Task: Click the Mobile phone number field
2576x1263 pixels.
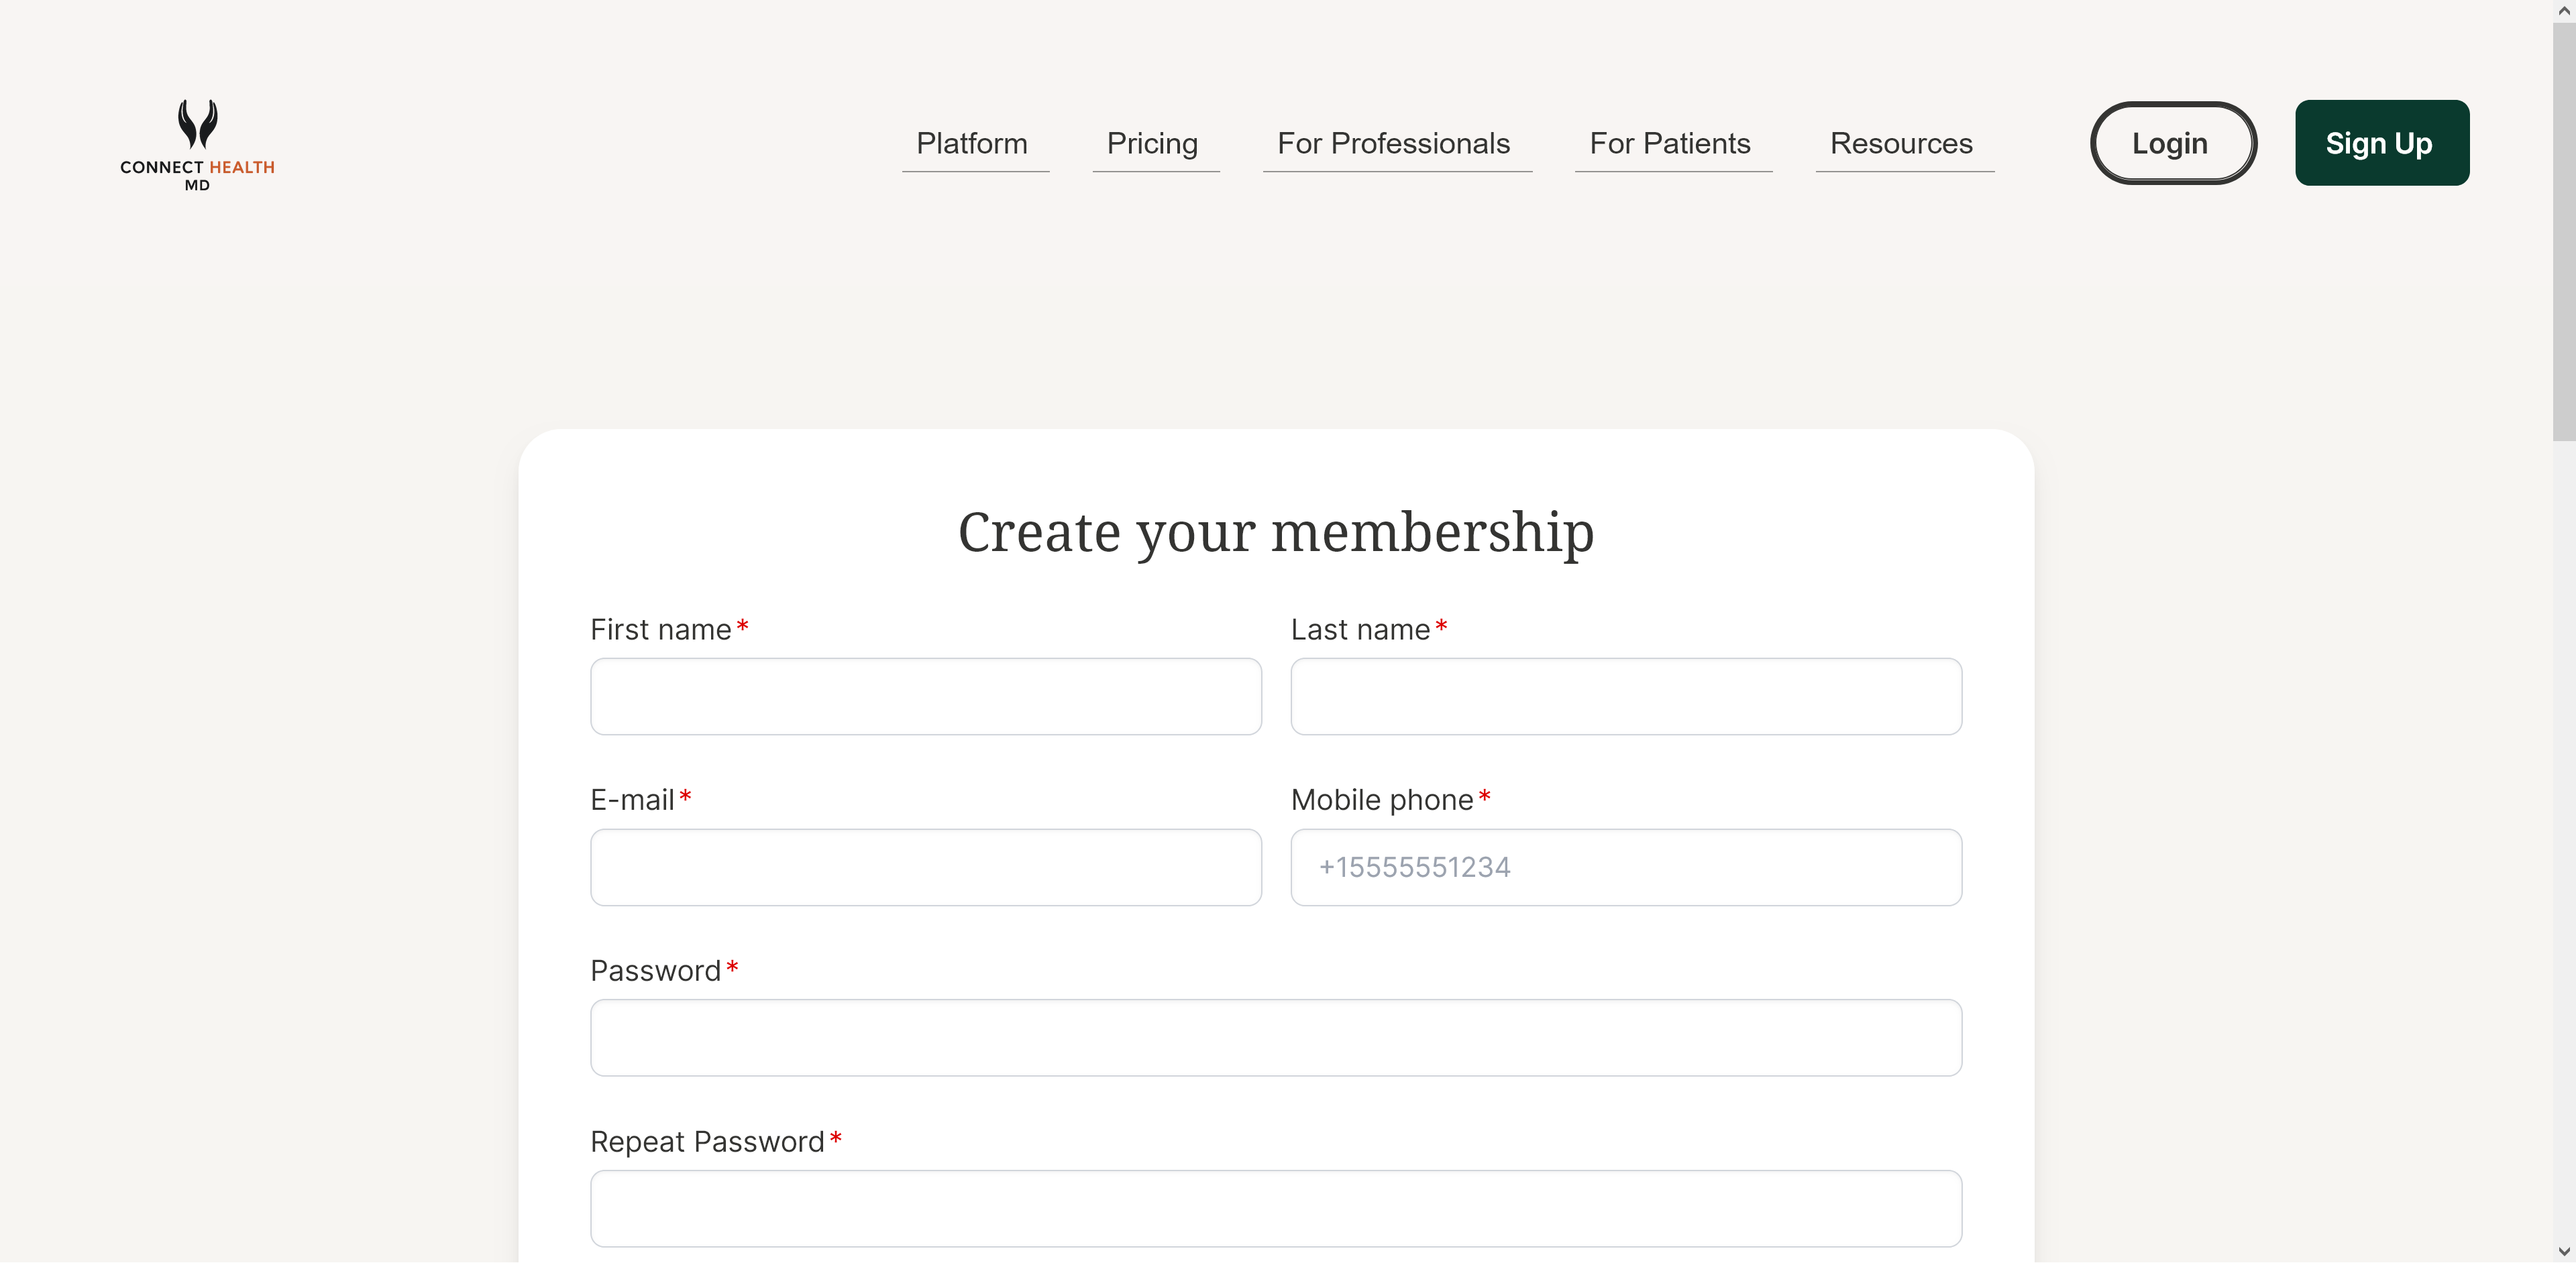Action: tap(1624, 867)
